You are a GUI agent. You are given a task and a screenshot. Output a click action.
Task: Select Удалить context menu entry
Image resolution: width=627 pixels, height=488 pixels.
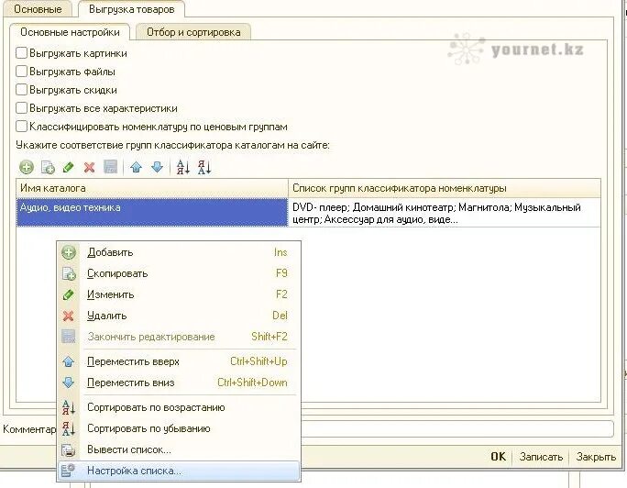coord(179,316)
